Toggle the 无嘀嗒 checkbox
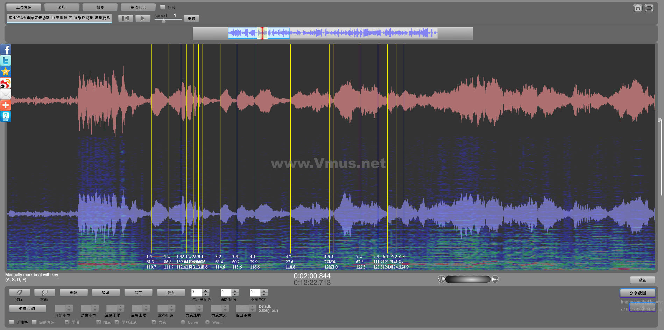664x330 pixels. coord(12,322)
